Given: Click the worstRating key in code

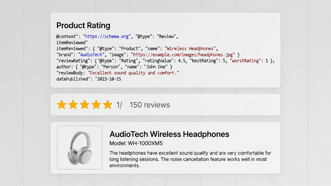Looking at the screenshot, I should click(245, 61).
